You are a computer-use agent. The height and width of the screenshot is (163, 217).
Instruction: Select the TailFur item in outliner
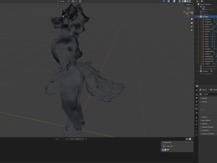coord(208,64)
